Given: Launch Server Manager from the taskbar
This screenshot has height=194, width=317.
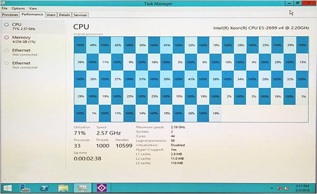Looking at the screenshot, I should 25,188.
